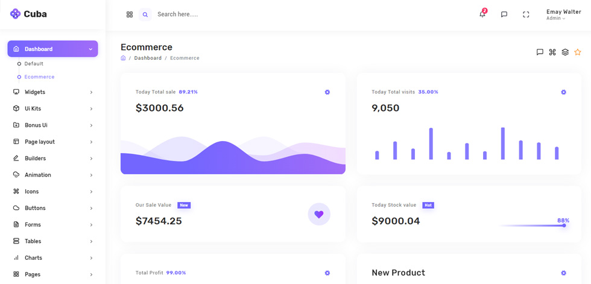Screen dimensions: 591x284
Task: Open settings gear on Today Total visits card
Action: (x=563, y=92)
